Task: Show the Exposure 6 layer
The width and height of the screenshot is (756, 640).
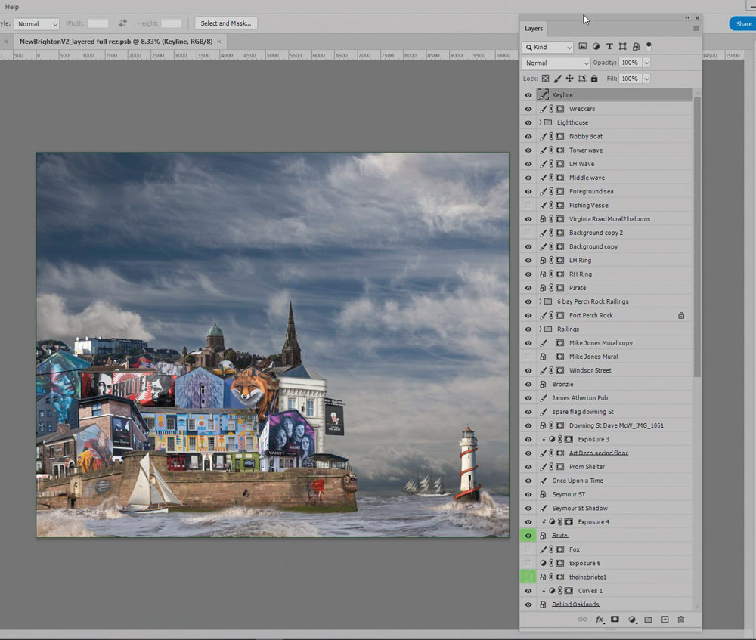Action: click(x=528, y=563)
